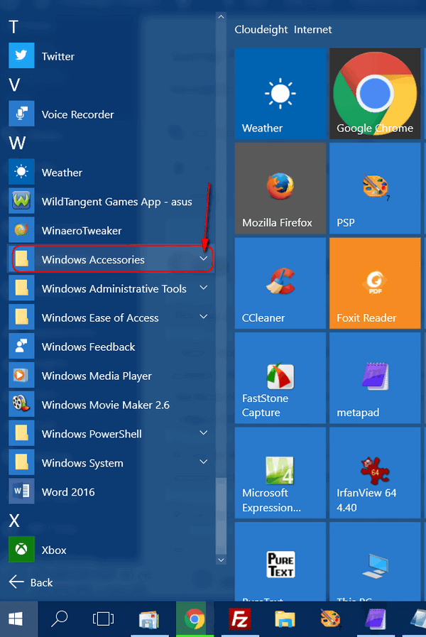426x637 pixels.
Task: Open taskbar Search magnifier
Action: 60,619
